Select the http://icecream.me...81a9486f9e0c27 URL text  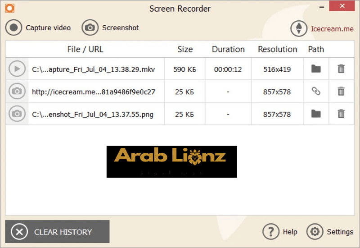point(94,92)
